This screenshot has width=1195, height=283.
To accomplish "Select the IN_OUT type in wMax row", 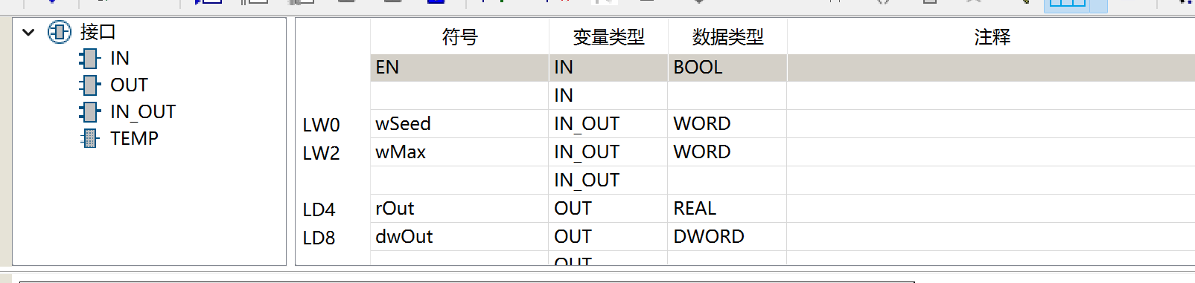I will [x=608, y=152].
